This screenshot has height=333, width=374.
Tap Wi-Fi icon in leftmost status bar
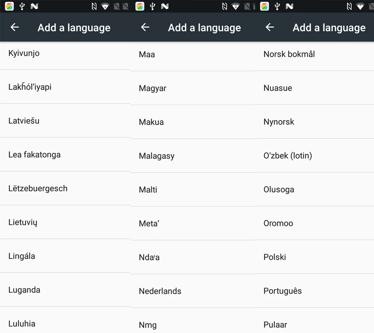tap(105, 6)
